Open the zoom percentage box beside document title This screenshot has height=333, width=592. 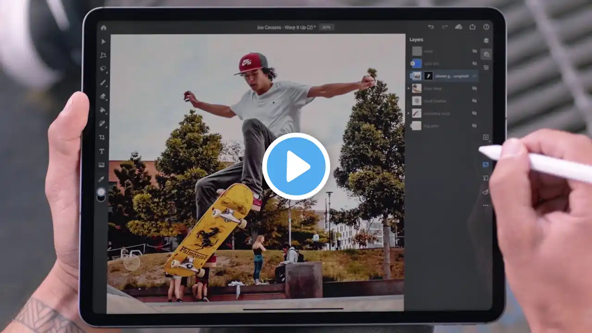[x=327, y=27]
